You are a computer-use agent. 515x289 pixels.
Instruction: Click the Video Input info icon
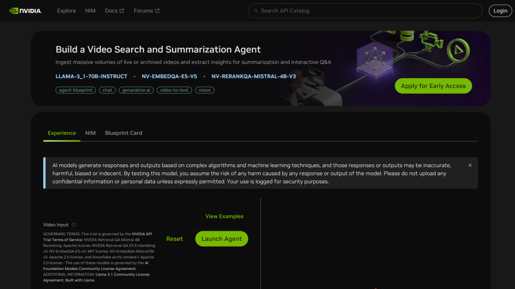pyautogui.click(x=74, y=225)
